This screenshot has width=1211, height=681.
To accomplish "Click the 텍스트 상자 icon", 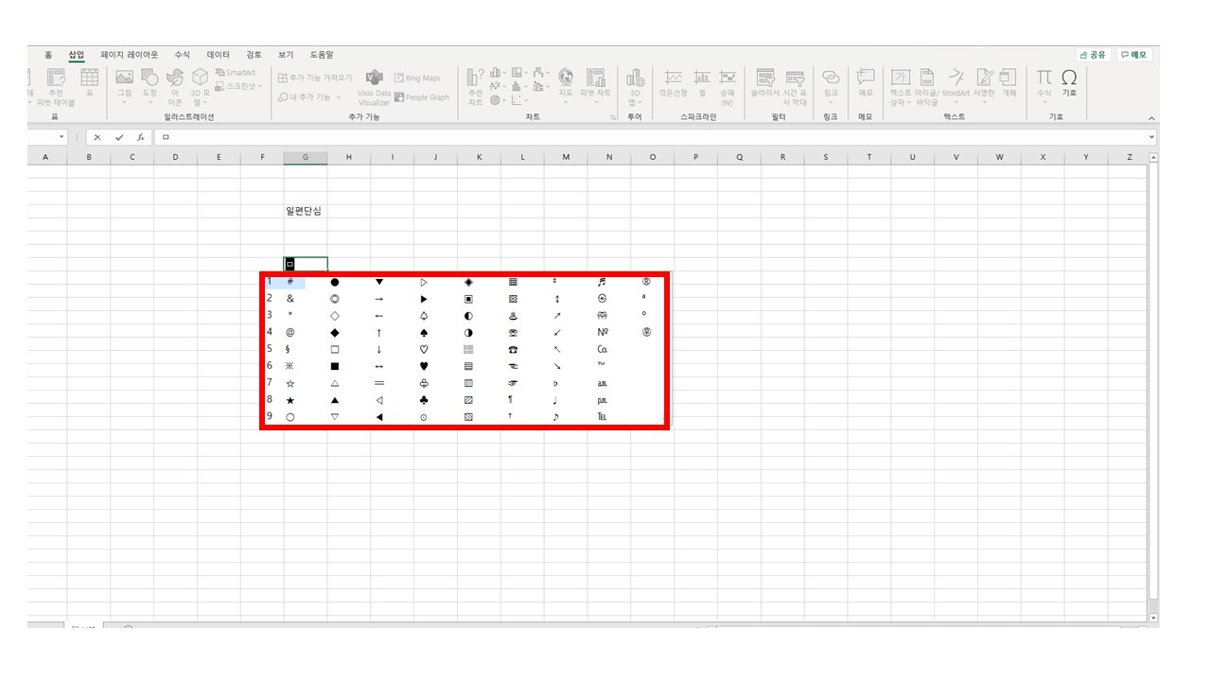I will click(x=901, y=87).
